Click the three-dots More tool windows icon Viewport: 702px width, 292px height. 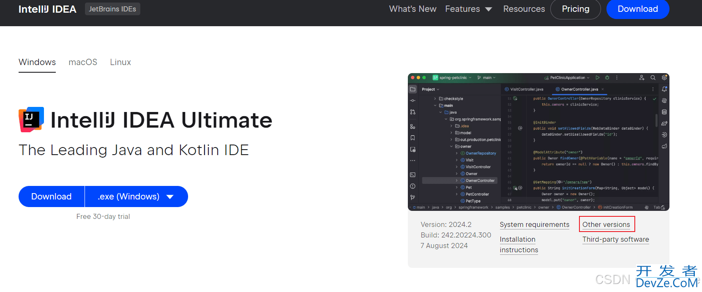click(413, 161)
